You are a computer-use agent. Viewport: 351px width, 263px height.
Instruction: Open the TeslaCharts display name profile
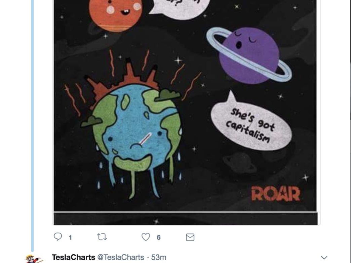[73, 257]
